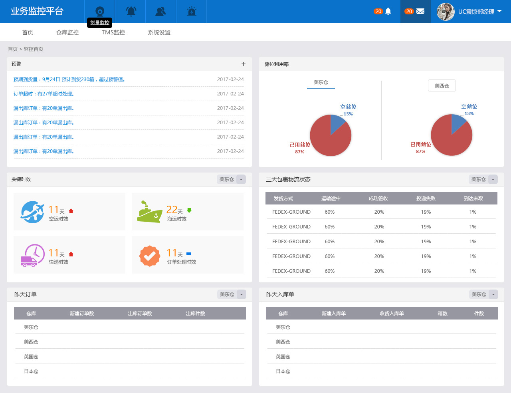Expand the UC震惊部经理 account dropdown arrow
This screenshot has width=511, height=393.
pyautogui.click(x=499, y=11)
